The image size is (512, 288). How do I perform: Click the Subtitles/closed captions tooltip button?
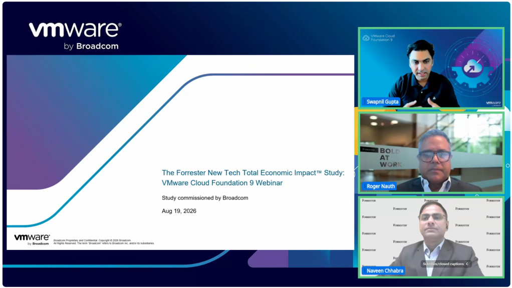pyautogui.click(x=446, y=264)
